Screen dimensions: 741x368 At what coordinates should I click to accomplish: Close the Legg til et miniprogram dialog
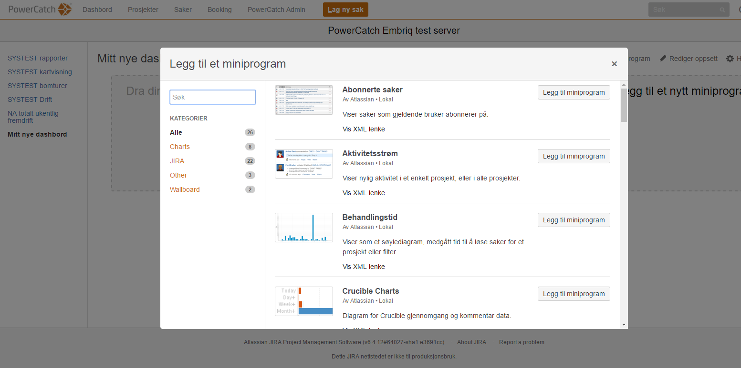(x=614, y=64)
